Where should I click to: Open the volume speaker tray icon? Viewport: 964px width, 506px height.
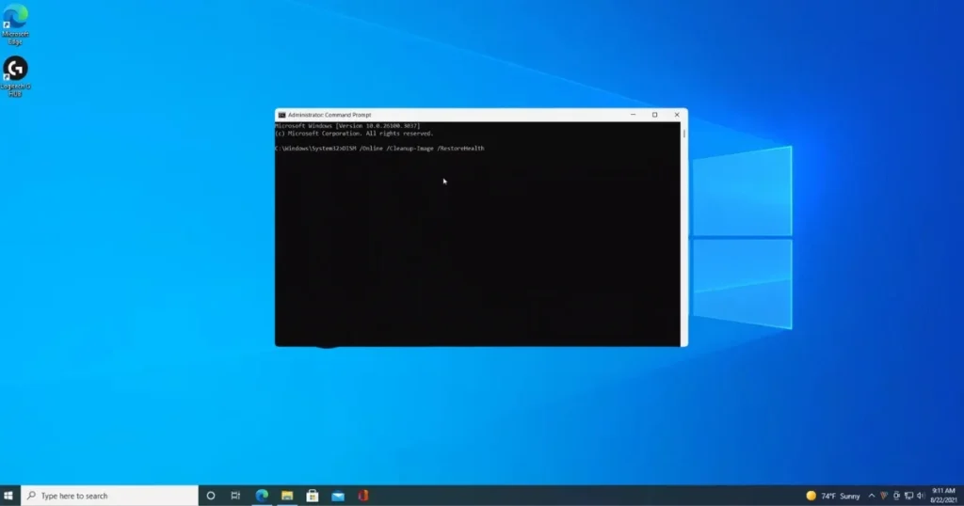(x=921, y=496)
